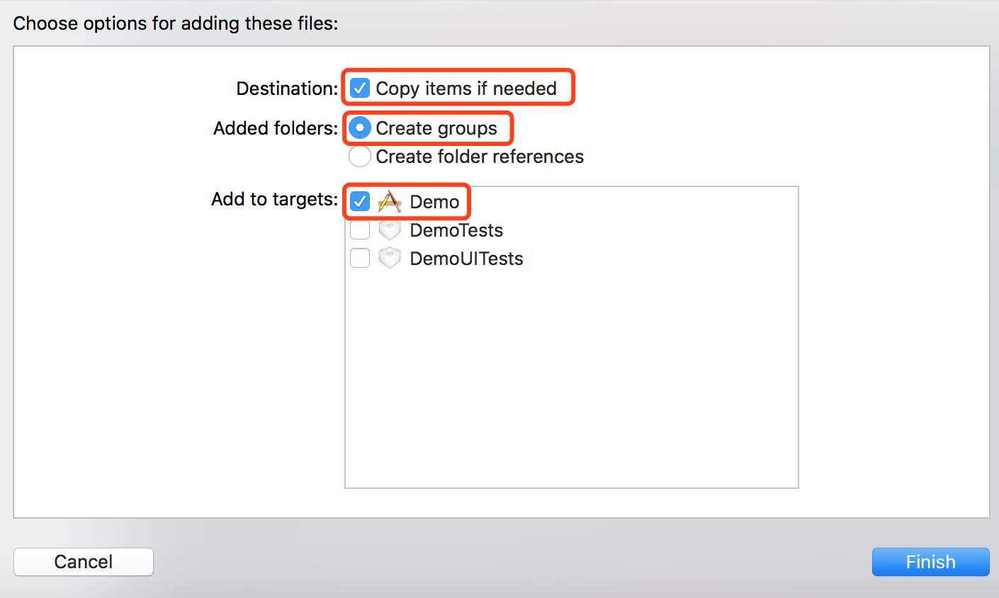Click the Add to targets label
This screenshot has width=999, height=598.
tap(274, 200)
